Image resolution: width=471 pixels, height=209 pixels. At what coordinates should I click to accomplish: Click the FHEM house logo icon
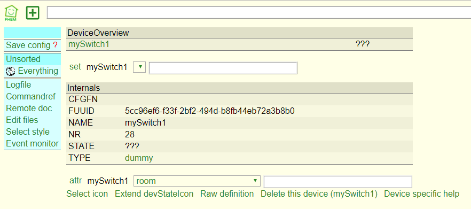[x=11, y=13]
